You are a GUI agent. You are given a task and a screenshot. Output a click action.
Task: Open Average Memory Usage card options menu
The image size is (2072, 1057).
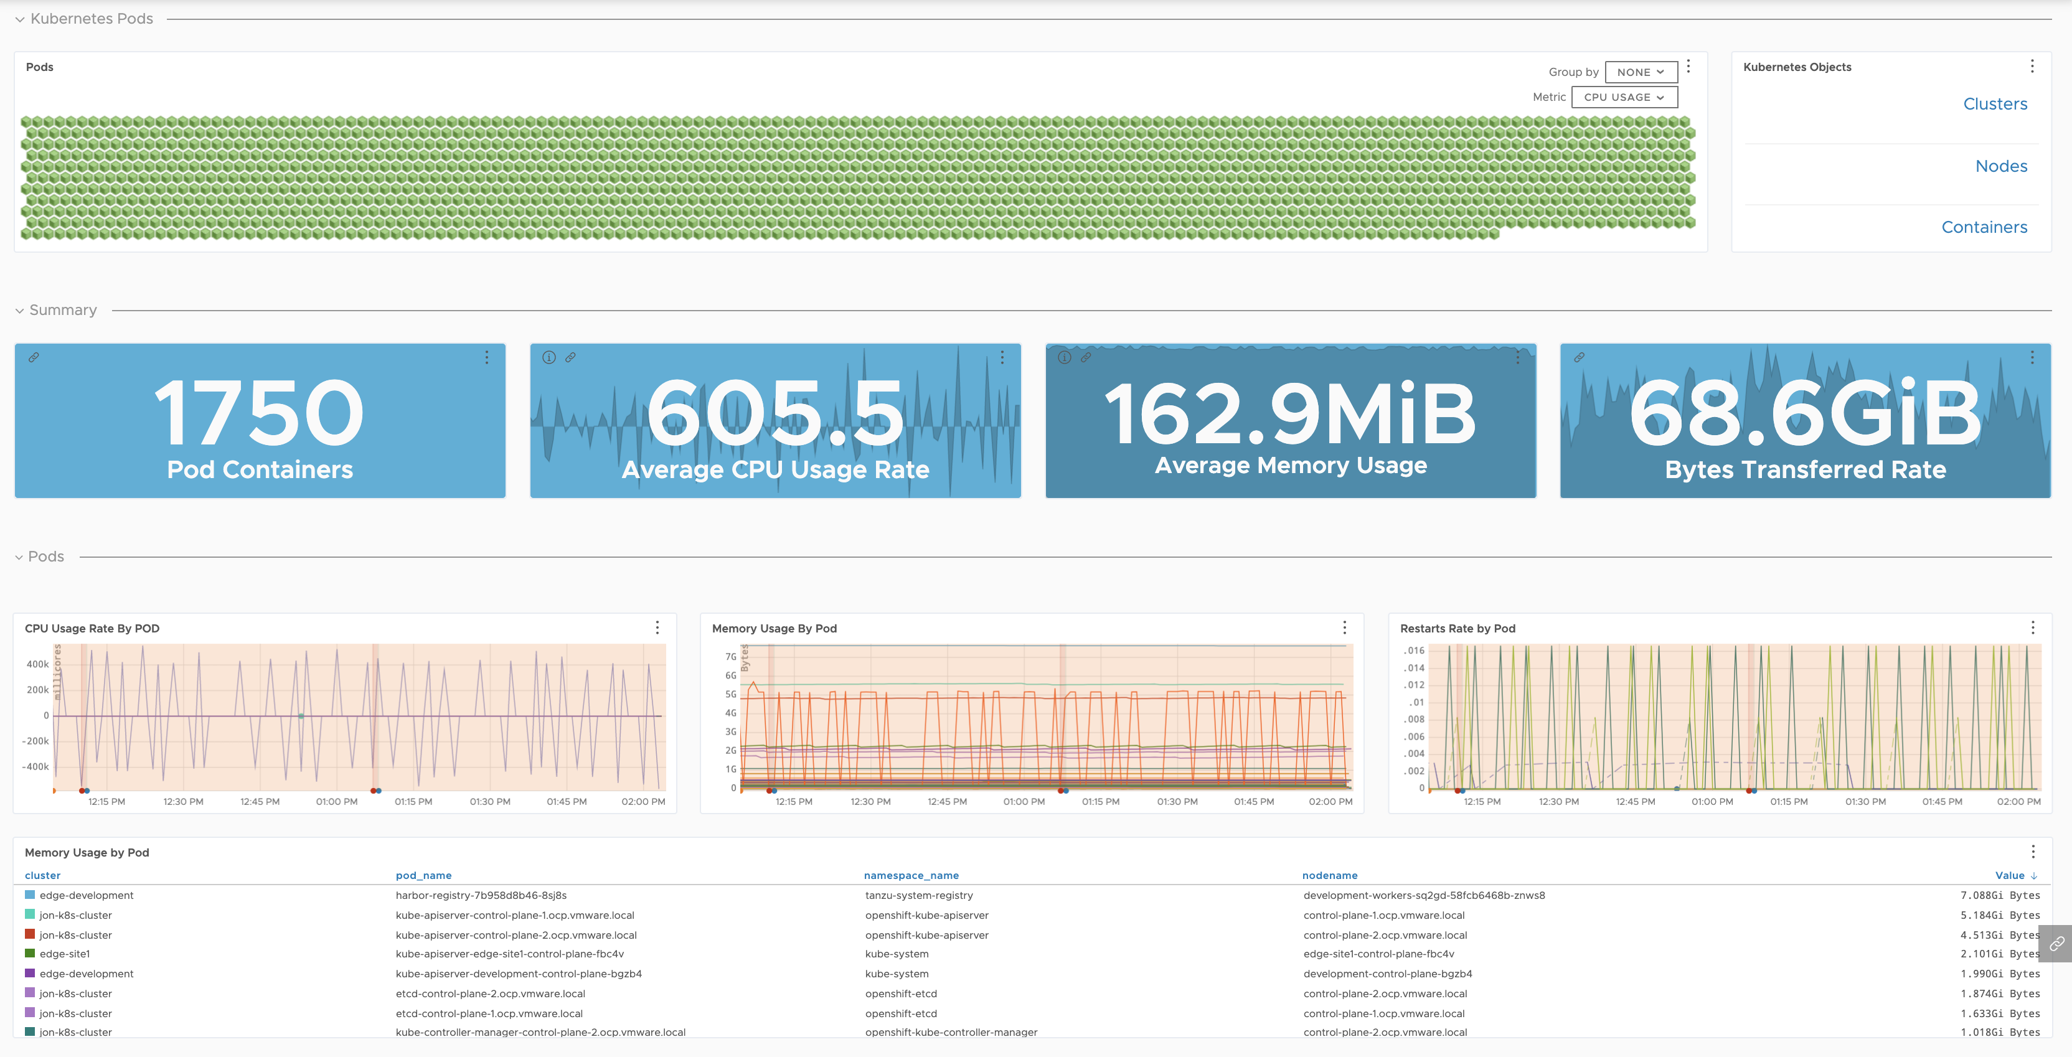point(1518,357)
